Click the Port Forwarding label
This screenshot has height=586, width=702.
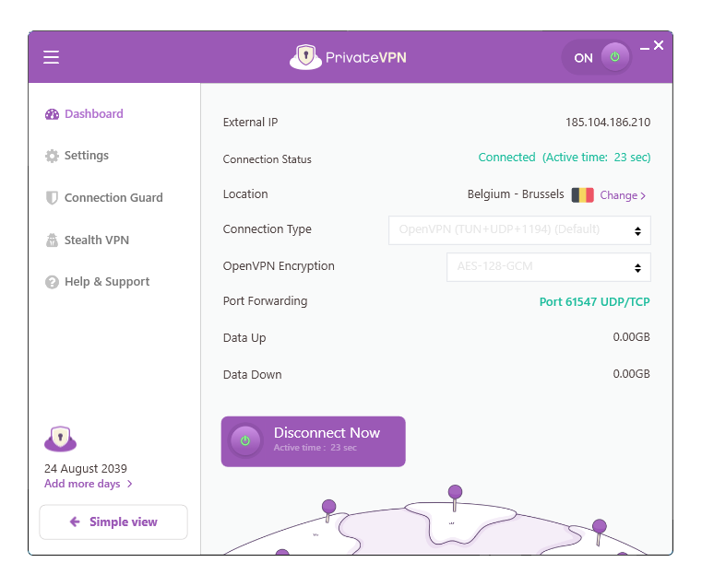pyautogui.click(x=265, y=301)
